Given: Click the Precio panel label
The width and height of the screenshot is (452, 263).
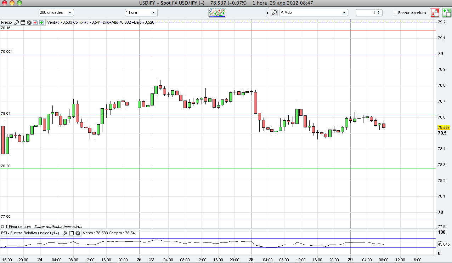Looking at the screenshot, I should pyautogui.click(x=6, y=22).
